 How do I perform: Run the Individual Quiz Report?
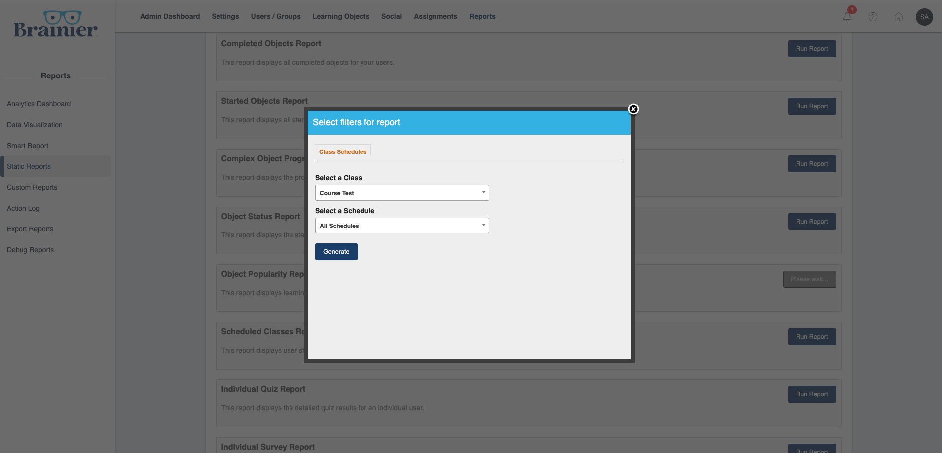[x=812, y=394]
